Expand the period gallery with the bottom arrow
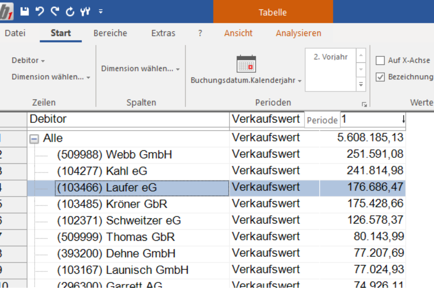This screenshot has width=434, height=288. [x=361, y=84]
